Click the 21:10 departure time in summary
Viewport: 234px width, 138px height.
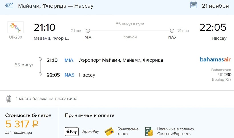(44, 27)
